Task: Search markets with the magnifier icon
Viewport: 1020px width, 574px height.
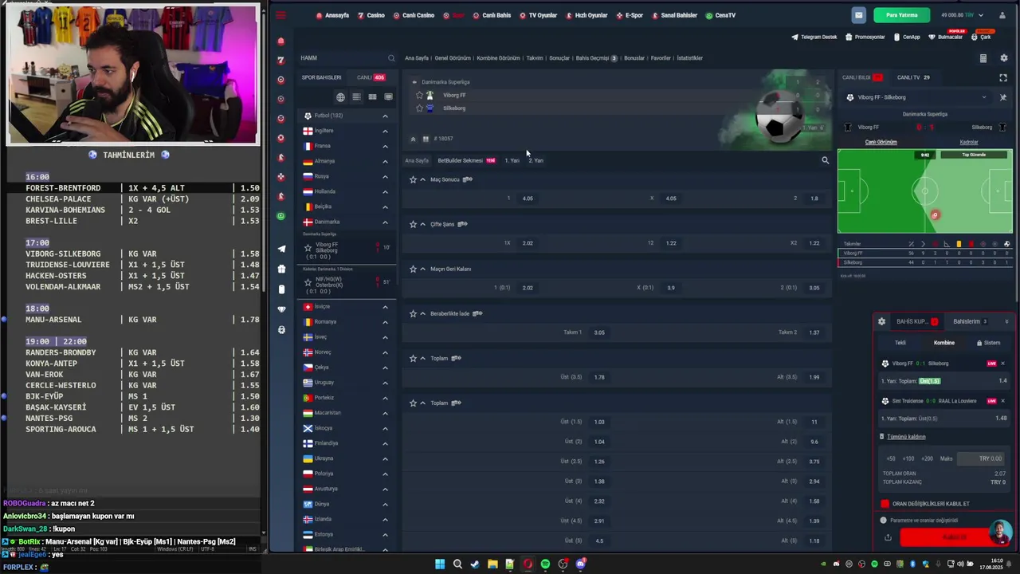Action: coord(825,160)
